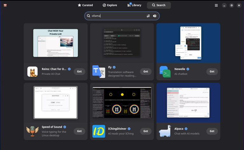The width and height of the screenshot is (244, 150).
Task: Click the Speed of Sound microphone icon
Action: (32, 131)
